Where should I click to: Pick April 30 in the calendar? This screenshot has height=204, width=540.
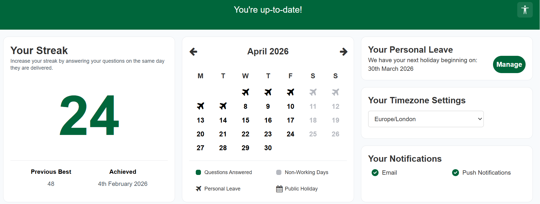tap(268, 148)
